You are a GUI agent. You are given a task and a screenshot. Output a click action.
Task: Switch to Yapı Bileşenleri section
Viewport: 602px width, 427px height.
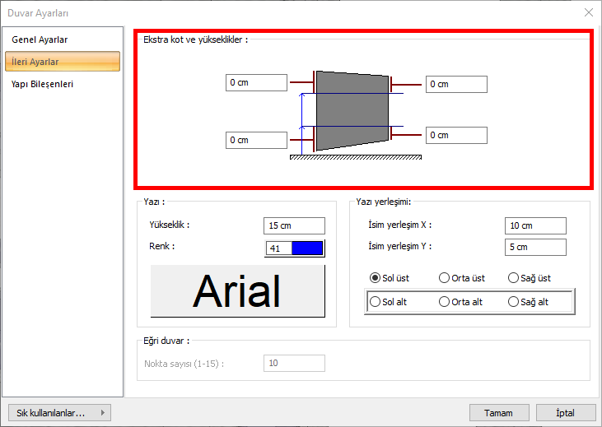(x=42, y=84)
